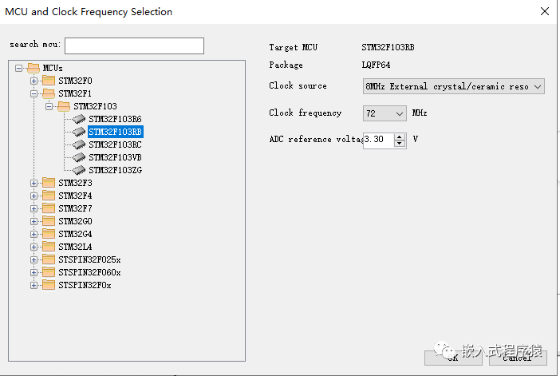560x376 pixels.
Task: Expand the STM32L4 family node
Action: click(x=34, y=247)
